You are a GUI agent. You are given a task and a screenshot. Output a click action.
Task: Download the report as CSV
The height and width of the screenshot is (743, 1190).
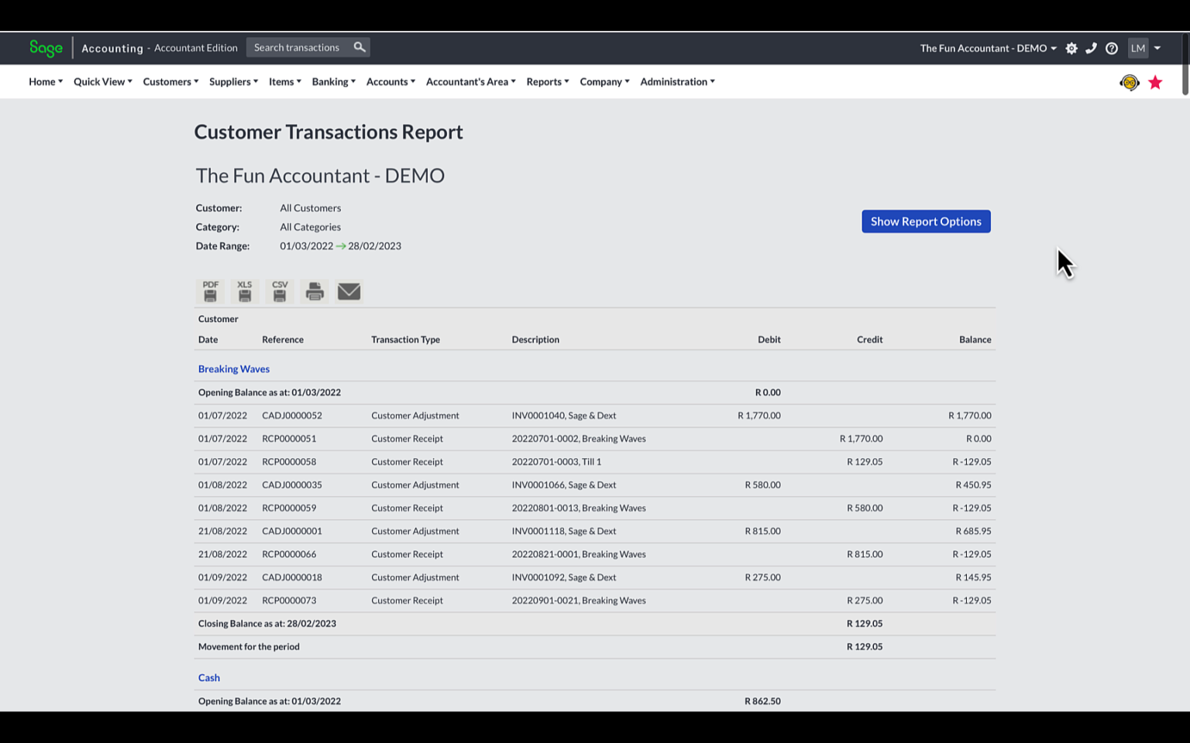280,292
